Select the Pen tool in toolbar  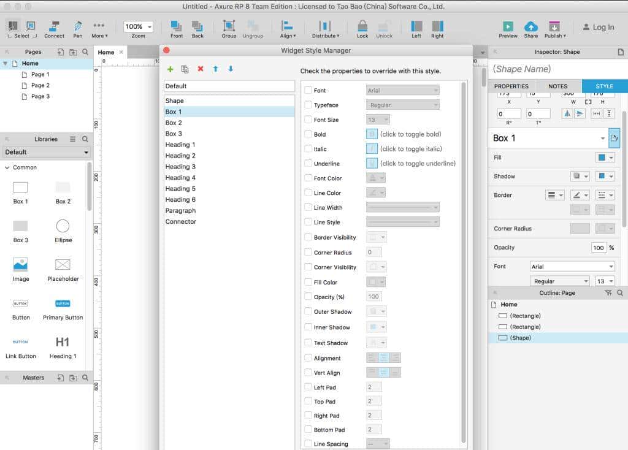(78, 29)
